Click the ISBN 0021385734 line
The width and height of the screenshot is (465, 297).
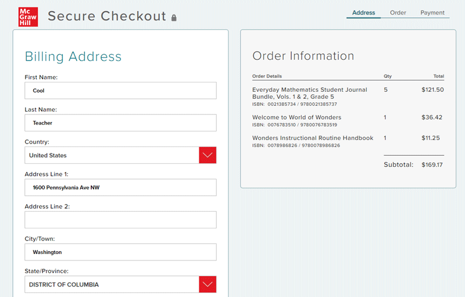(x=295, y=104)
